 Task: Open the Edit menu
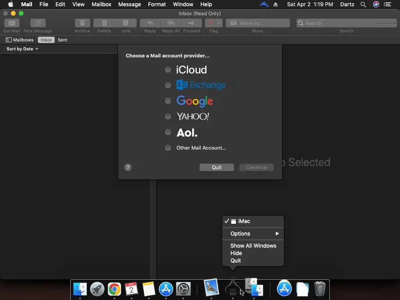[60, 4]
